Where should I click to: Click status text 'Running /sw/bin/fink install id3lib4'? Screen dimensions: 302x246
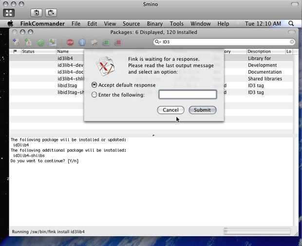[x=48, y=231]
